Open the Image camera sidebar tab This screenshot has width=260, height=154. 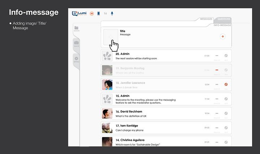77,44
